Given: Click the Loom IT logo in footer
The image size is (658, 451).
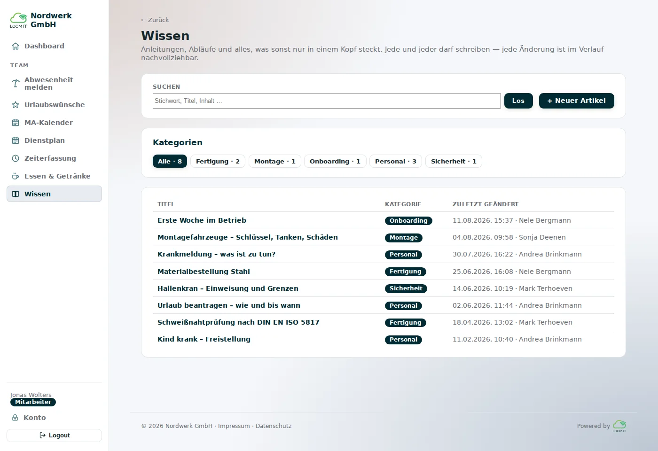Looking at the screenshot, I should click(x=619, y=426).
